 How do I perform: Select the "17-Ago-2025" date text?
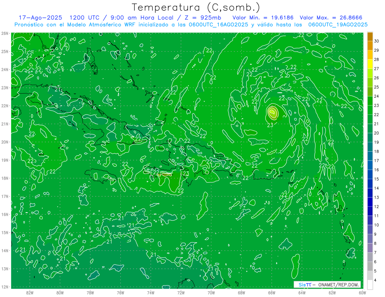[x=40, y=18]
